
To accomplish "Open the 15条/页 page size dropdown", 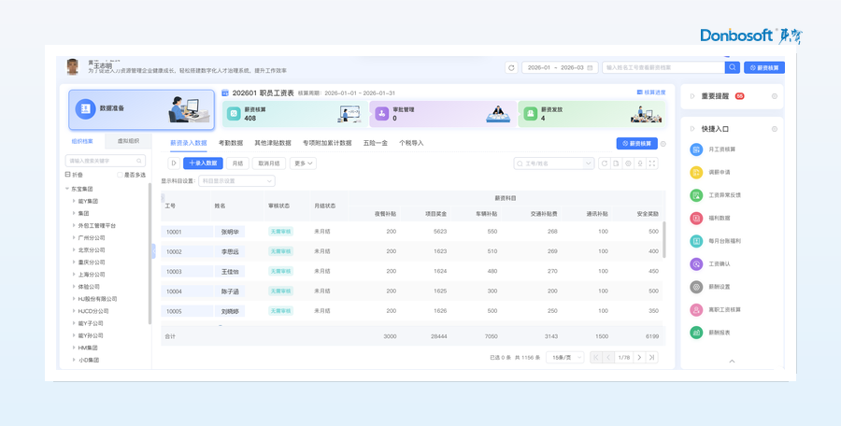I will pyautogui.click(x=564, y=357).
